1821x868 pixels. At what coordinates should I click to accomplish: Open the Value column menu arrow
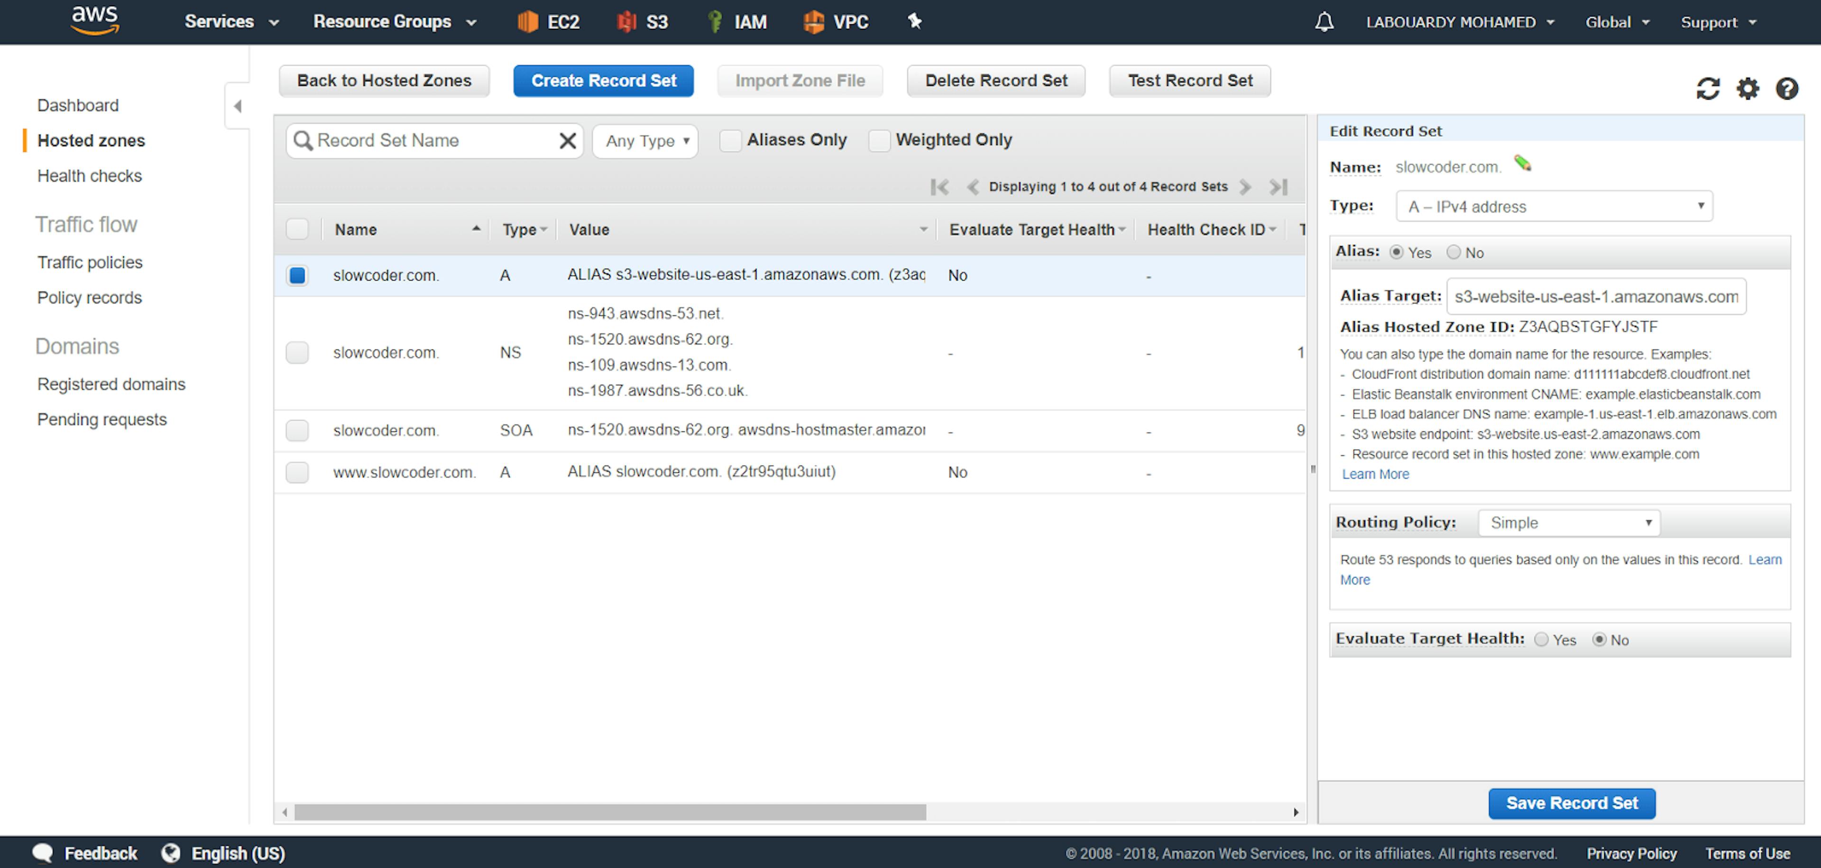point(923,230)
